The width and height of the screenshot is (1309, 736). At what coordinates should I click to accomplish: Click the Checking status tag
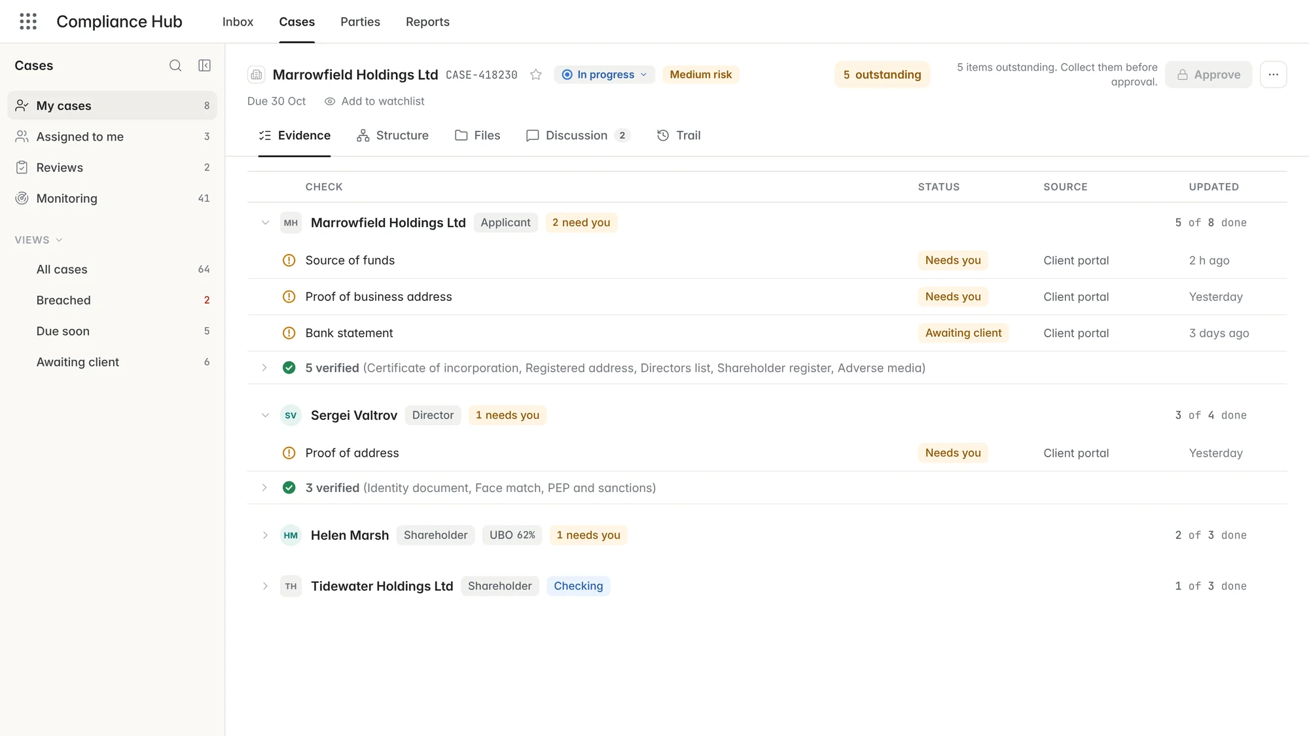pos(579,586)
